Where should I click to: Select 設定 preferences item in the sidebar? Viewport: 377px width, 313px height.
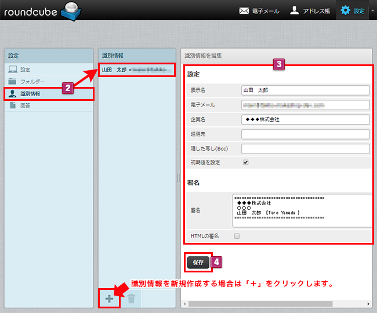coord(49,70)
